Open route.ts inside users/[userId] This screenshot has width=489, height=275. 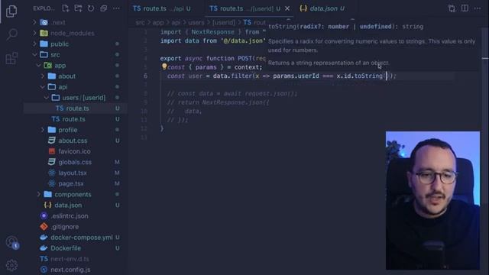(76, 108)
